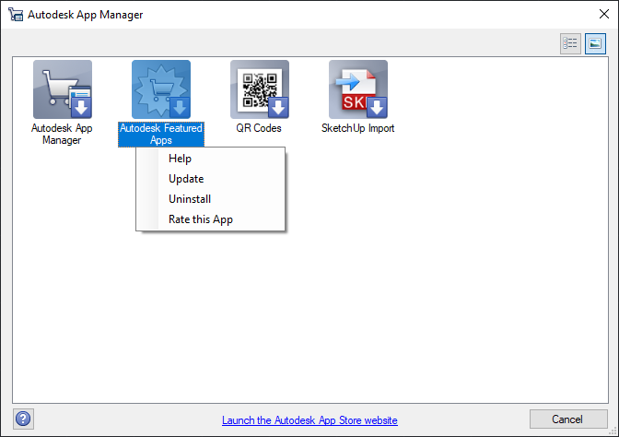The height and width of the screenshot is (437, 619).
Task: Choose Uninstall from the context menu
Action: 210,199
